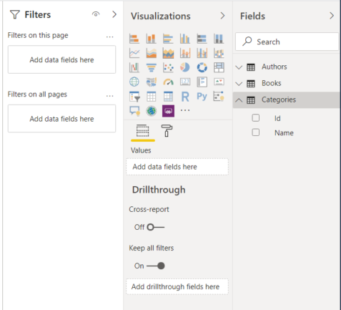Select the gauge visualization icon
Screen dimensions: 341x310
pos(168,82)
